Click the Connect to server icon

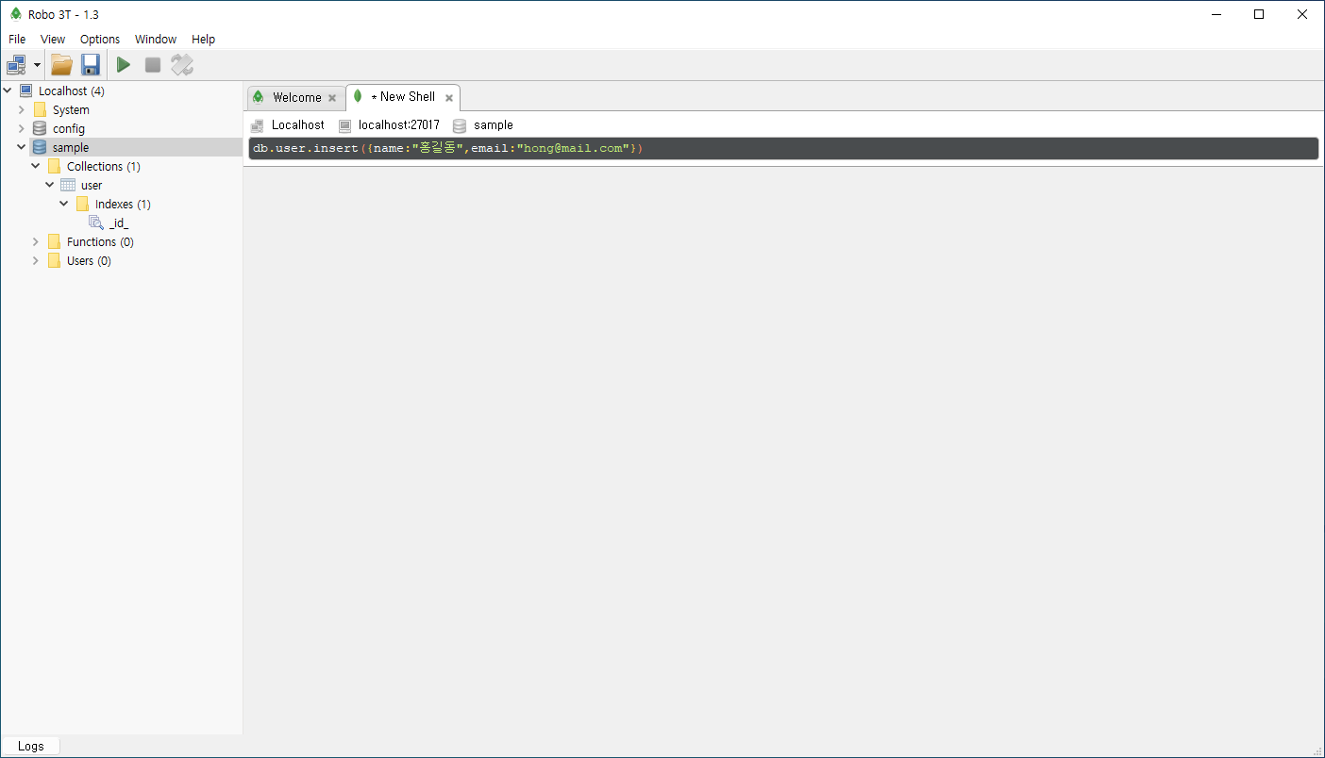click(17, 65)
